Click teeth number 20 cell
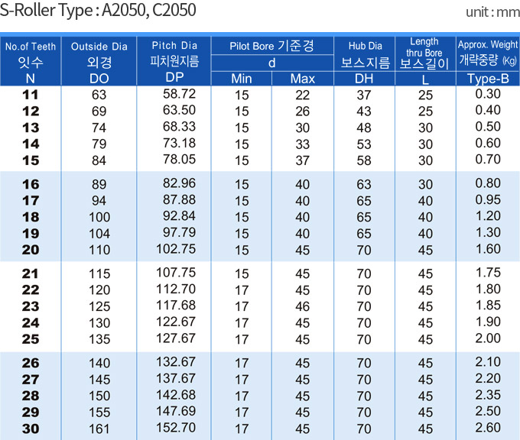The width and height of the screenshot is (520, 440). [x=31, y=250]
